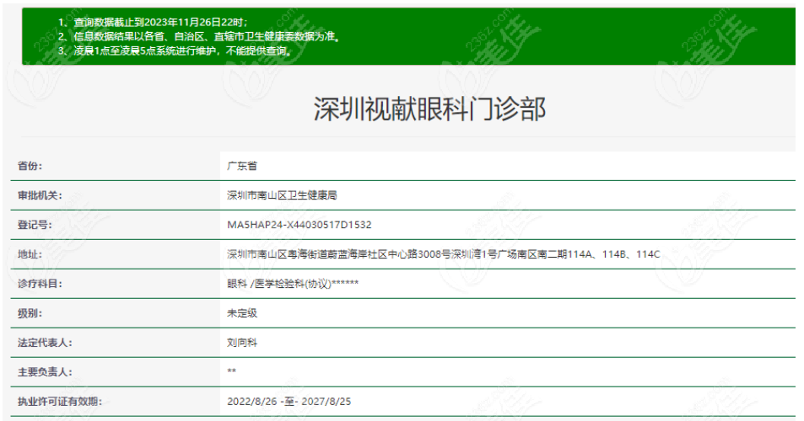Click the value 眼科 /医学检验科(协议)
The image size is (804, 421).
point(293,284)
